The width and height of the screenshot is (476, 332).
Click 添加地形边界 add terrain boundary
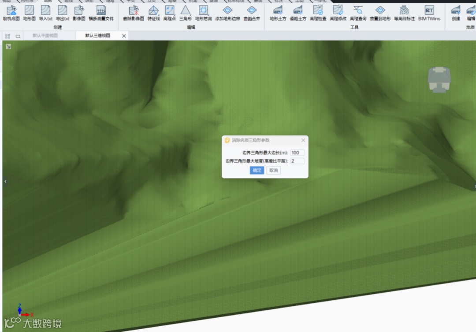pyautogui.click(x=227, y=13)
